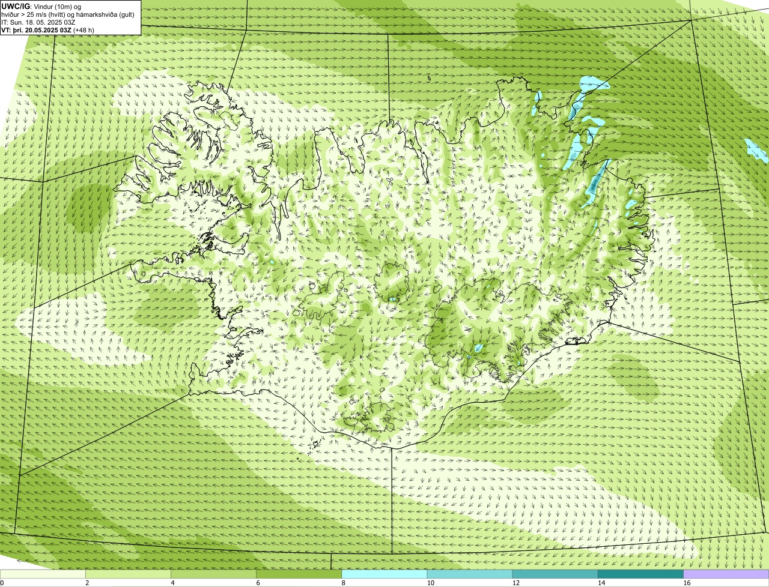Click the "16" label under the color scale
The width and height of the screenshot is (769, 587).
click(x=687, y=583)
